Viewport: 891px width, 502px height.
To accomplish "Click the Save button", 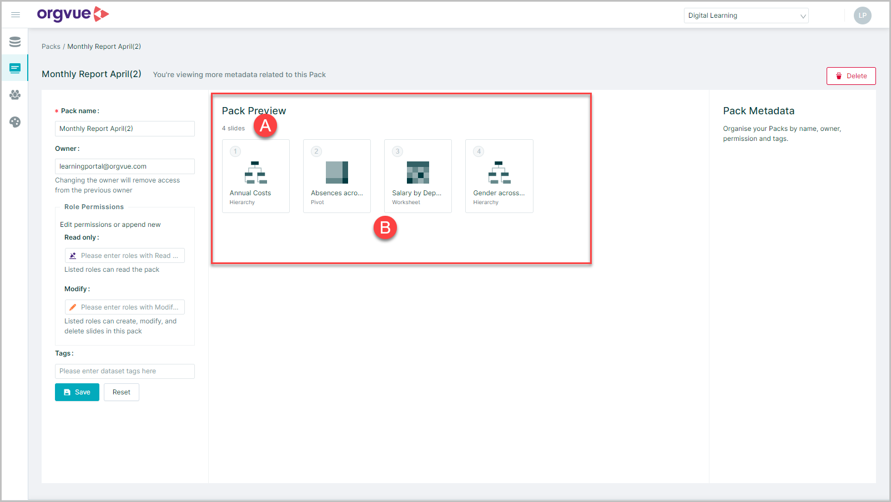I will pos(77,392).
